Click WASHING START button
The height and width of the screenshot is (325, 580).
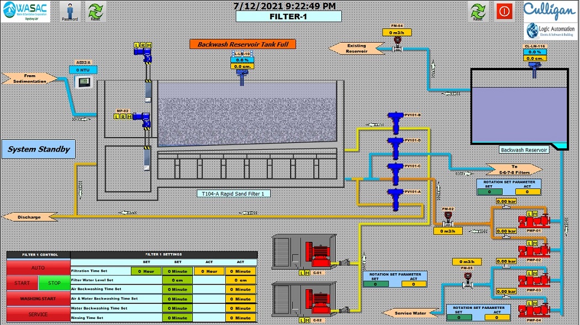[x=38, y=298]
